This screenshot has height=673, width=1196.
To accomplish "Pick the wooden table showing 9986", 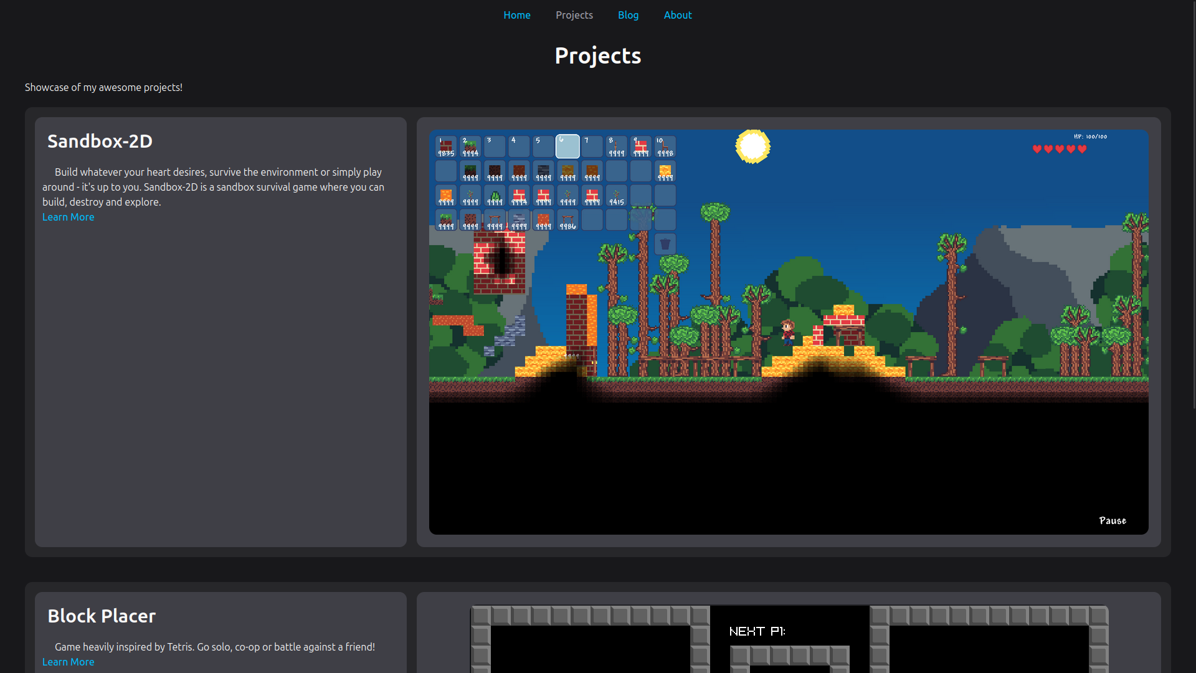I will [x=567, y=221].
